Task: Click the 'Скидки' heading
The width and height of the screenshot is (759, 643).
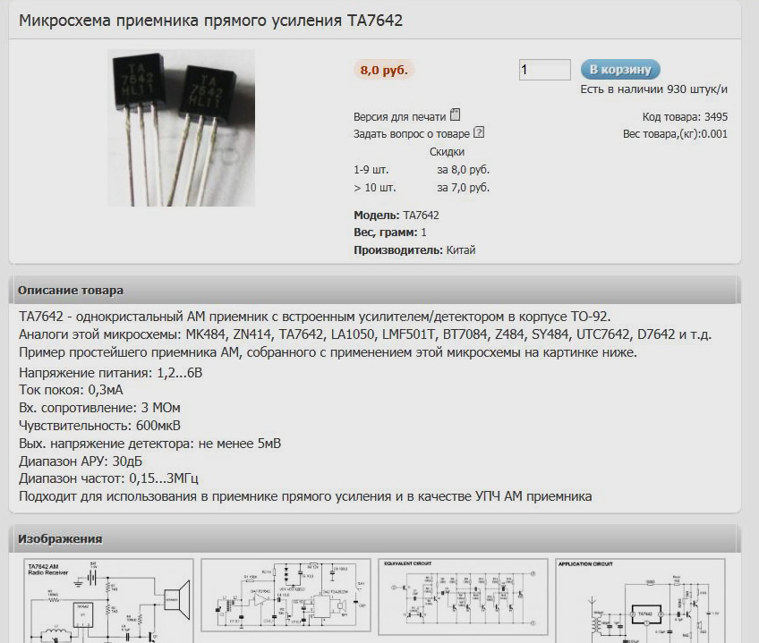Action: click(447, 152)
